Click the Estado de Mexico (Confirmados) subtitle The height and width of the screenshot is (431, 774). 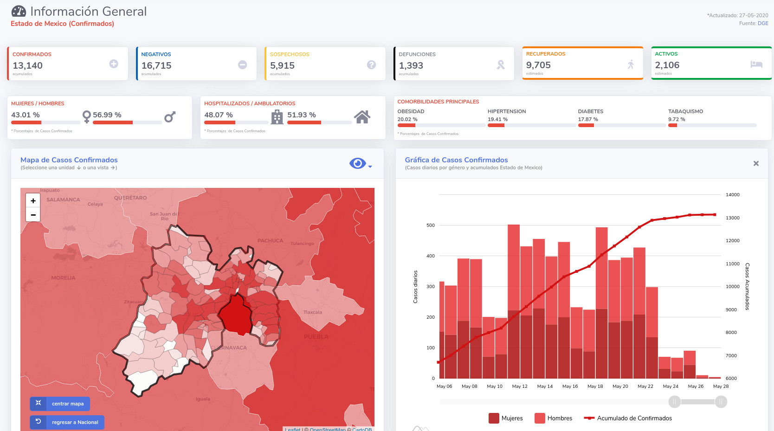[62, 24]
